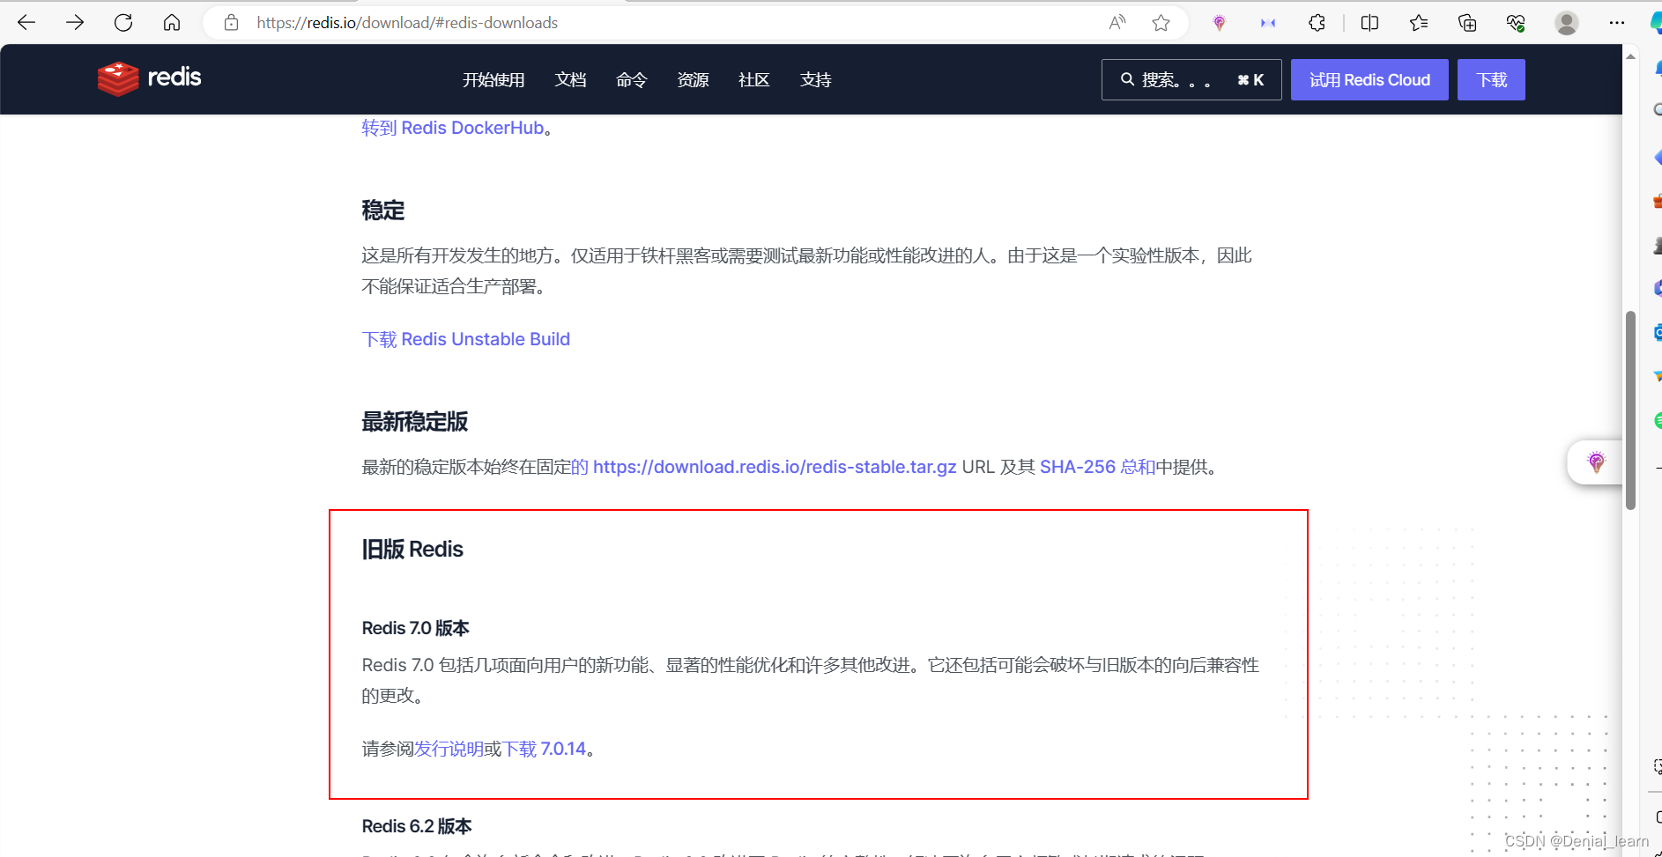Open the Extensions puzzle-piece menu

click(1317, 23)
